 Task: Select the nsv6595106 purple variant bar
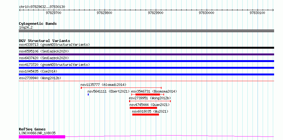tap(146, 54)
